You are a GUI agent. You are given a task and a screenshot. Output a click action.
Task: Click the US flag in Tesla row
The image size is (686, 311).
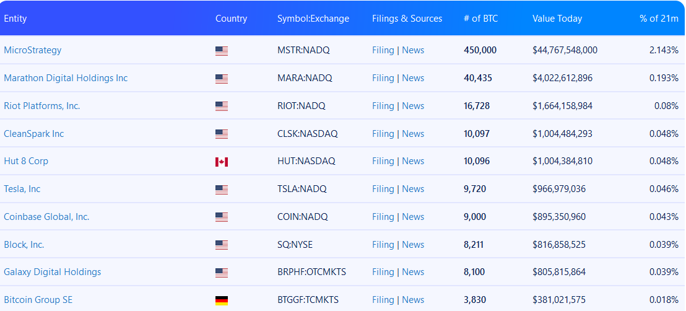222,190
